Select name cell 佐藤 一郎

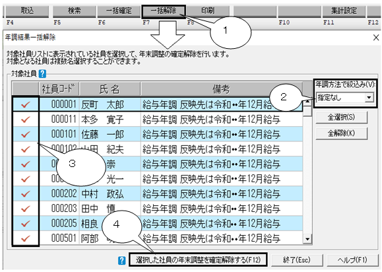click(110, 134)
